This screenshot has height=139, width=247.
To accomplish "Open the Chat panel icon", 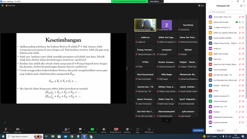I will click(x=80, y=129).
